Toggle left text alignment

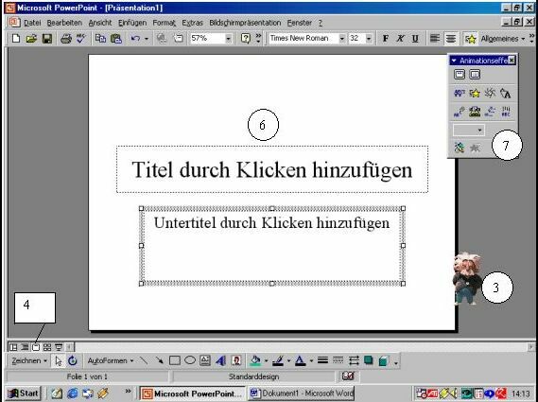point(435,39)
